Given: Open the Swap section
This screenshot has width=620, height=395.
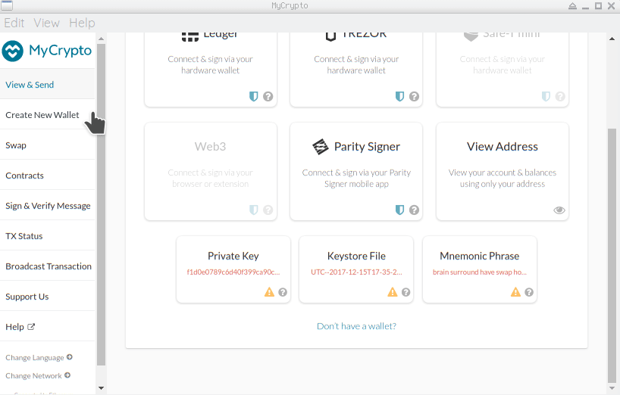Looking at the screenshot, I should (48, 145).
